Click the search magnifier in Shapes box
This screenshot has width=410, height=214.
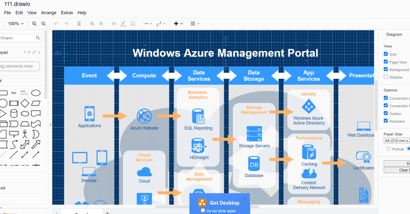(38, 38)
